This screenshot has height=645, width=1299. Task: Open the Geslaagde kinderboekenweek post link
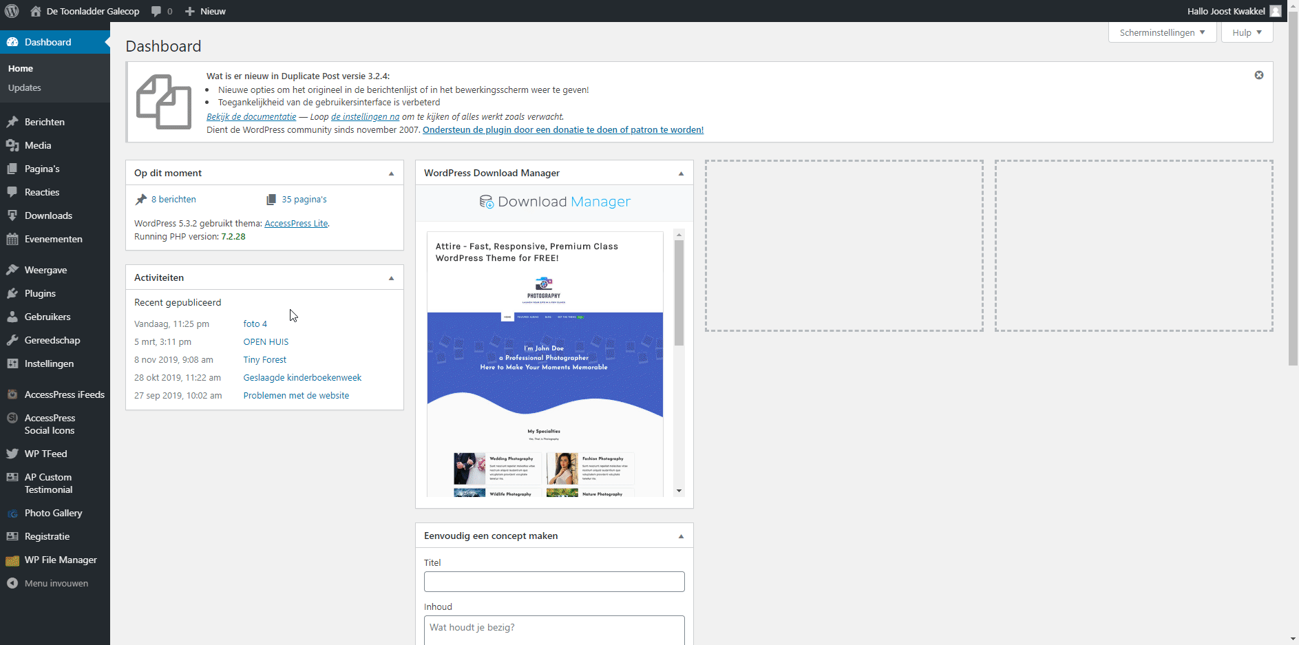302,377
